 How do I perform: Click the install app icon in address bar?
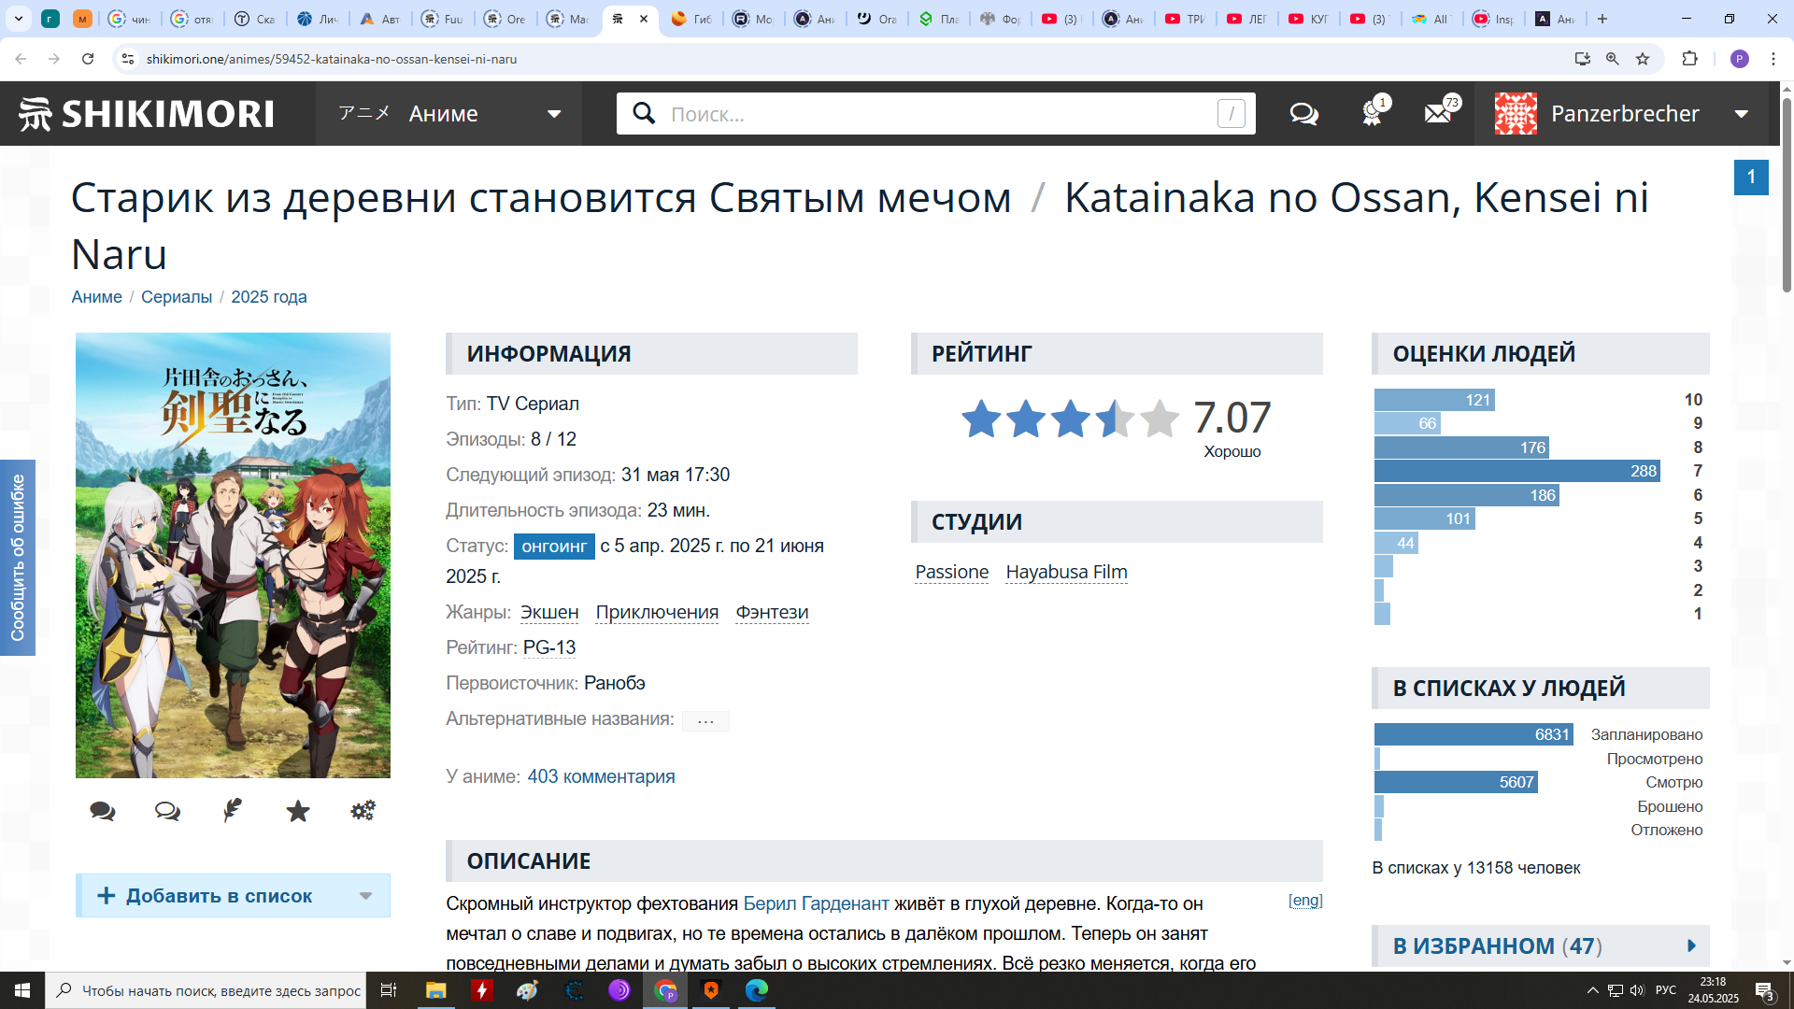tap(1583, 59)
